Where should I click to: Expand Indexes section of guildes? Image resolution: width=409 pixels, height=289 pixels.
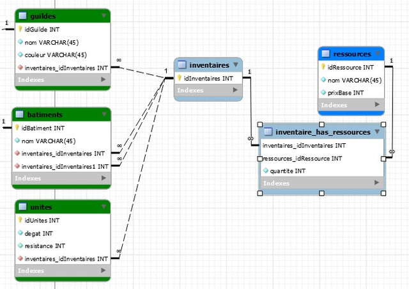104,79
